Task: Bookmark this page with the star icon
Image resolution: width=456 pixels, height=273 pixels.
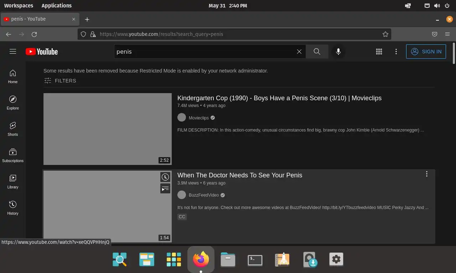Action: pos(385,34)
